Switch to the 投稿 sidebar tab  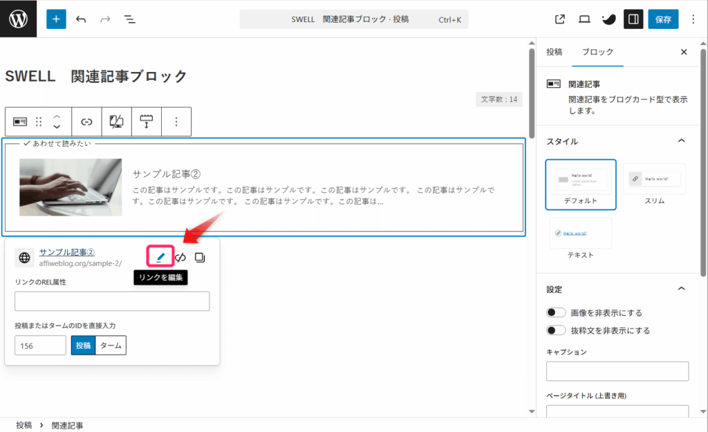click(x=554, y=52)
